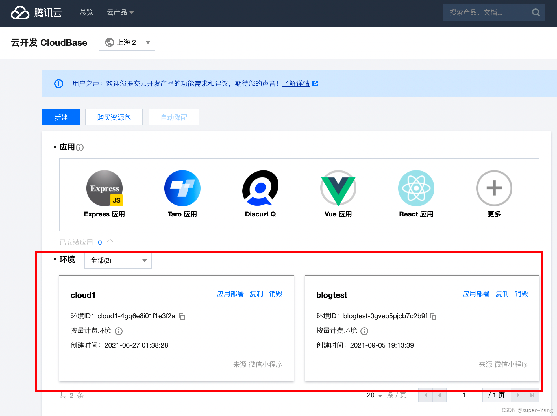
Task: Click 应用部署 on blogtest card
Action: (476, 294)
